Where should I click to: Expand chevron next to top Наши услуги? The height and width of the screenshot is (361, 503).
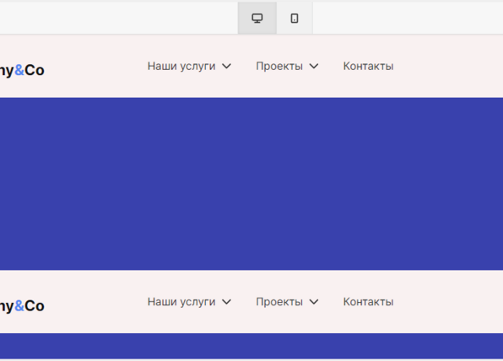point(226,67)
